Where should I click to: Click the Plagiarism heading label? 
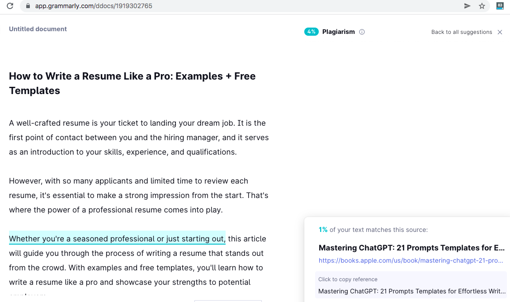tap(338, 32)
